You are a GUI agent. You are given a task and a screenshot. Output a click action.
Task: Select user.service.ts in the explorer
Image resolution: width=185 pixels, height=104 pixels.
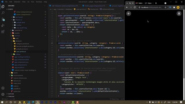21,51
